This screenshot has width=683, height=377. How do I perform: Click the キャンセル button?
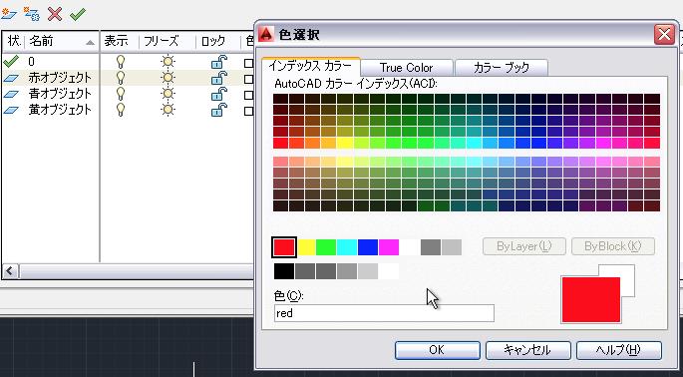pos(527,350)
